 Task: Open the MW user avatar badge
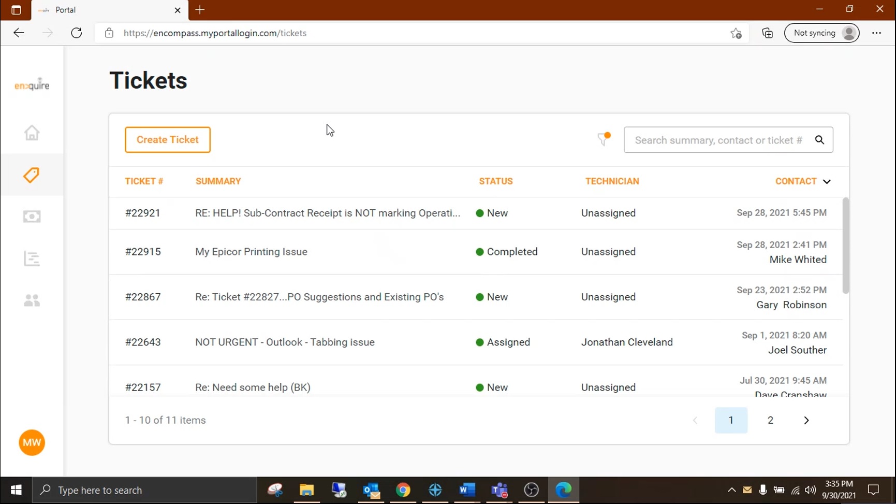(32, 442)
